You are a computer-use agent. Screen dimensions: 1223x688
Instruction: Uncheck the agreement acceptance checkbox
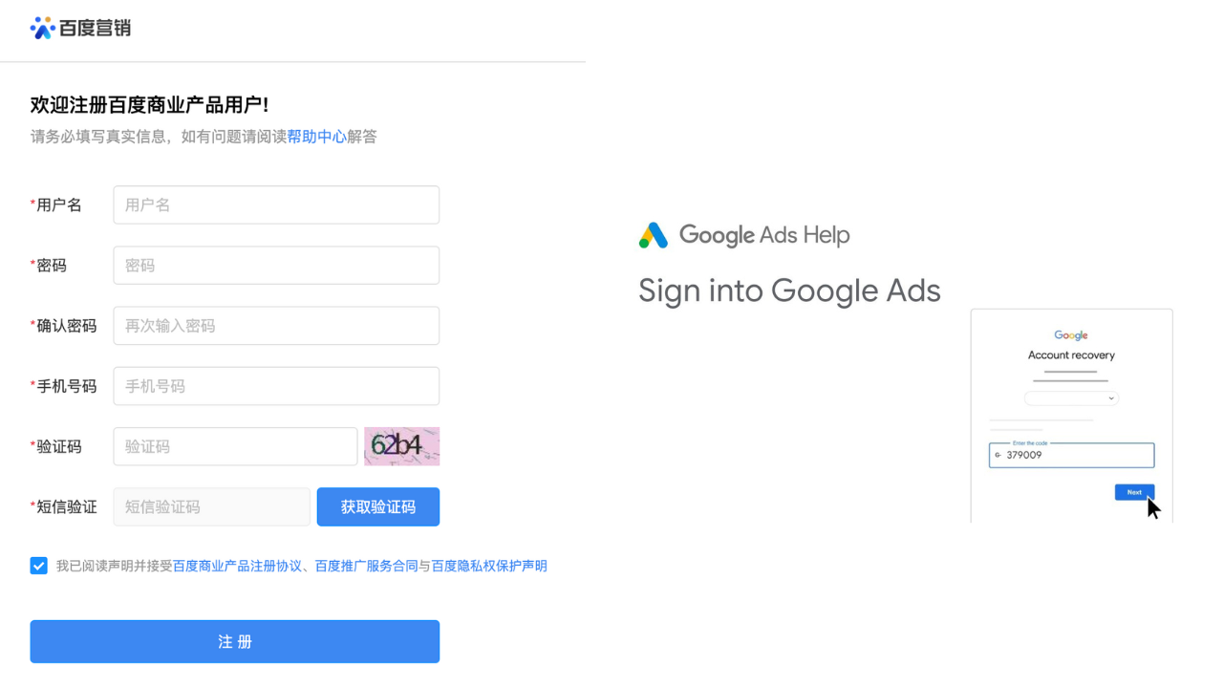38,565
